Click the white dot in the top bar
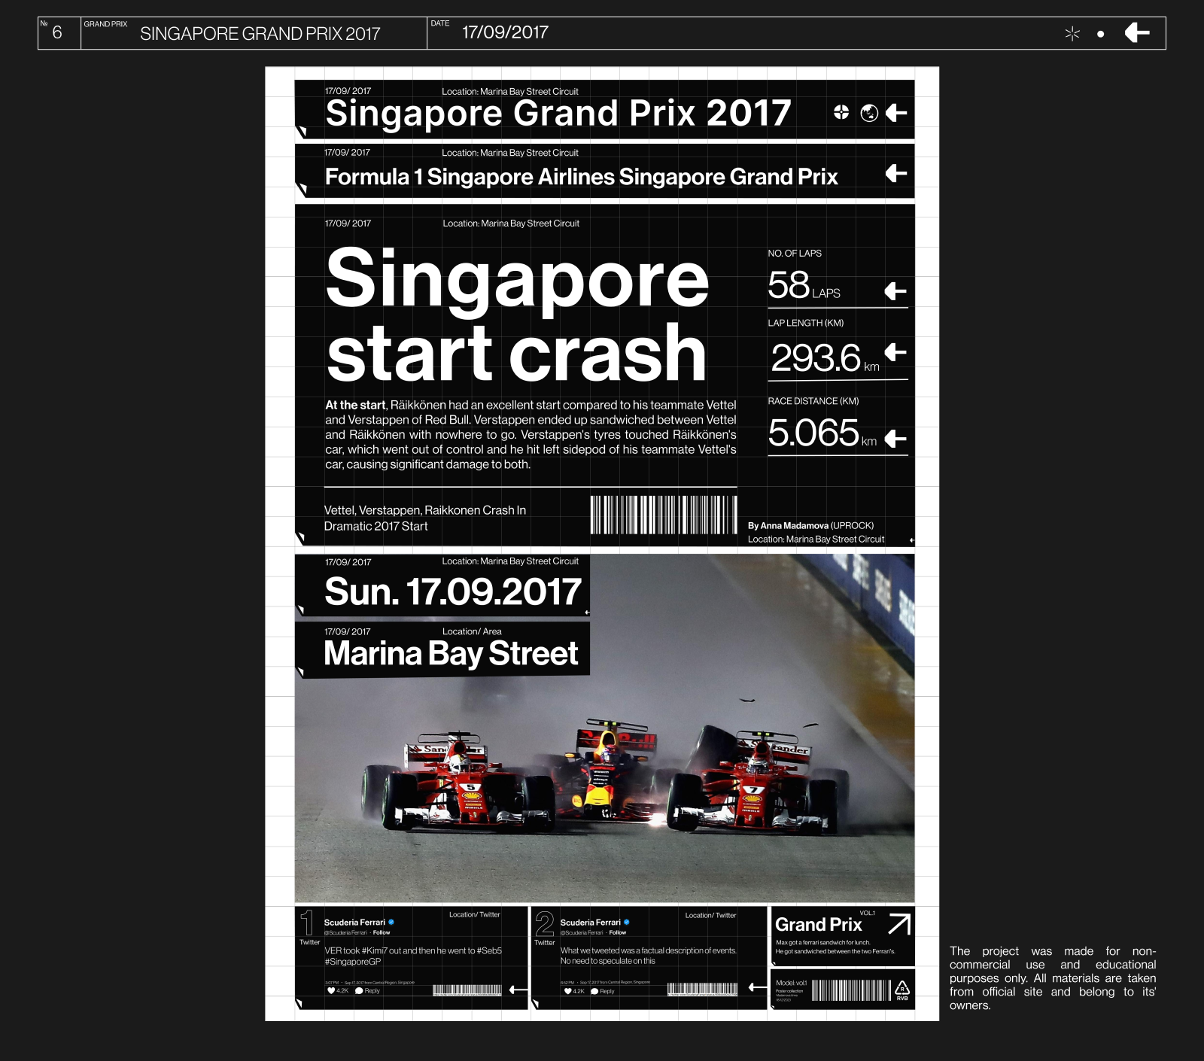1204x1061 pixels. 1101,34
